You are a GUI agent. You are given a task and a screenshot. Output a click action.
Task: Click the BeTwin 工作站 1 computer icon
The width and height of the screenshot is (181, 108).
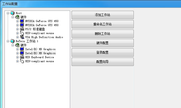pyautogui.click(x=13, y=41)
